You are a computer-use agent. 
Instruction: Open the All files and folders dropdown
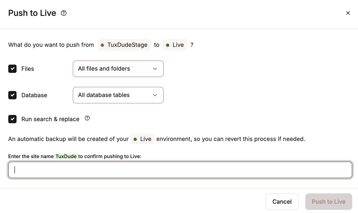[x=118, y=69]
